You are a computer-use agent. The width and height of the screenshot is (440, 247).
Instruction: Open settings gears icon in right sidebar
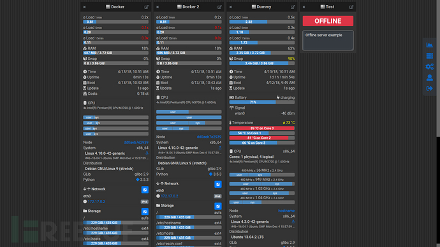(429, 67)
